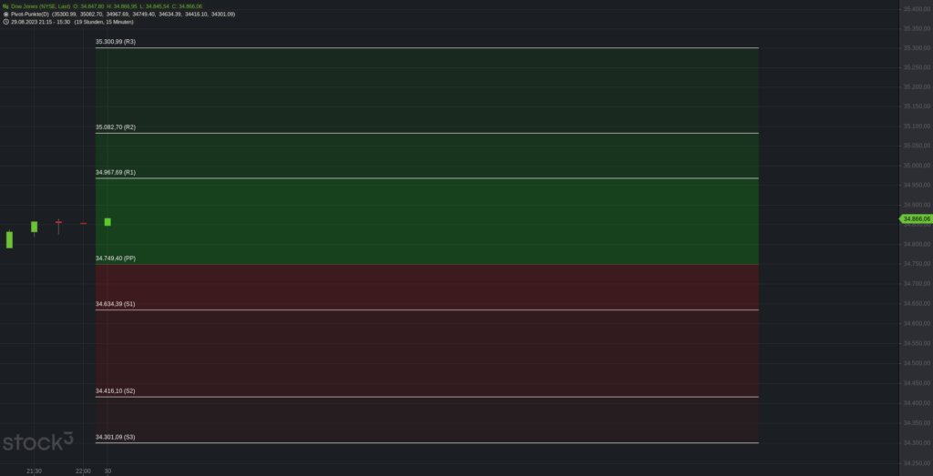Click the 22:00 mark on time axis
The height and width of the screenshot is (476, 933).
pyautogui.click(x=83, y=471)
